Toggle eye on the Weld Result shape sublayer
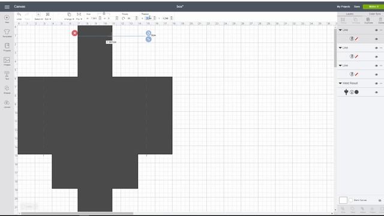Image resolution: width=384 pixels, height=216 pixels. point(376,92)
